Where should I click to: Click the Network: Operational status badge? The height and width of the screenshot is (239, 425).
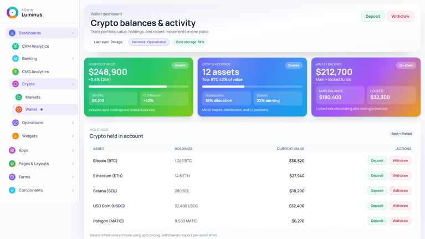(x=149, y=42)
